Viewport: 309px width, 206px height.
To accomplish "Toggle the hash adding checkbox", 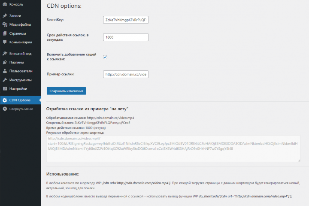I will (x=105, y=57).
